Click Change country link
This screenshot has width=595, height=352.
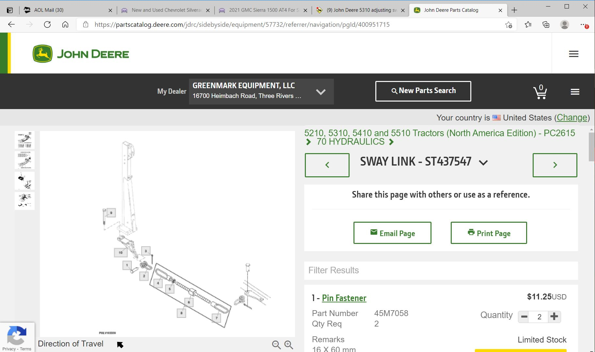pyautogui.click(x=572, y=118)
